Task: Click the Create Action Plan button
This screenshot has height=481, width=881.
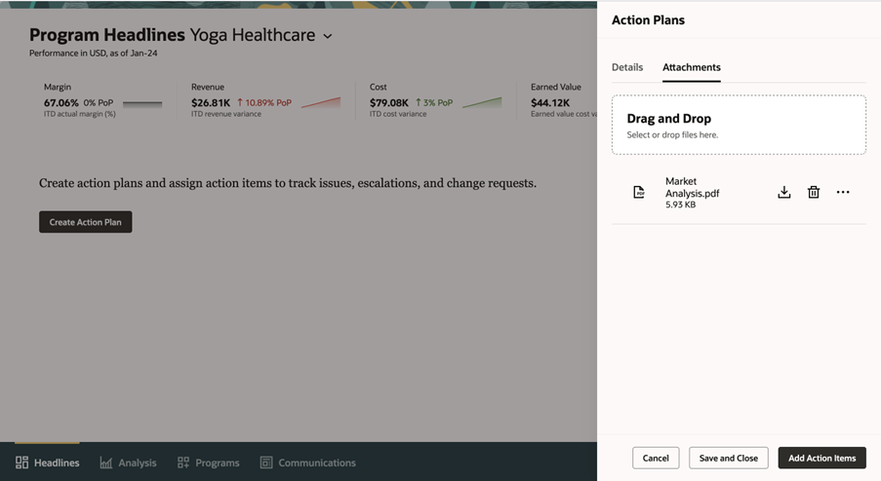Action: click(86, 222)
